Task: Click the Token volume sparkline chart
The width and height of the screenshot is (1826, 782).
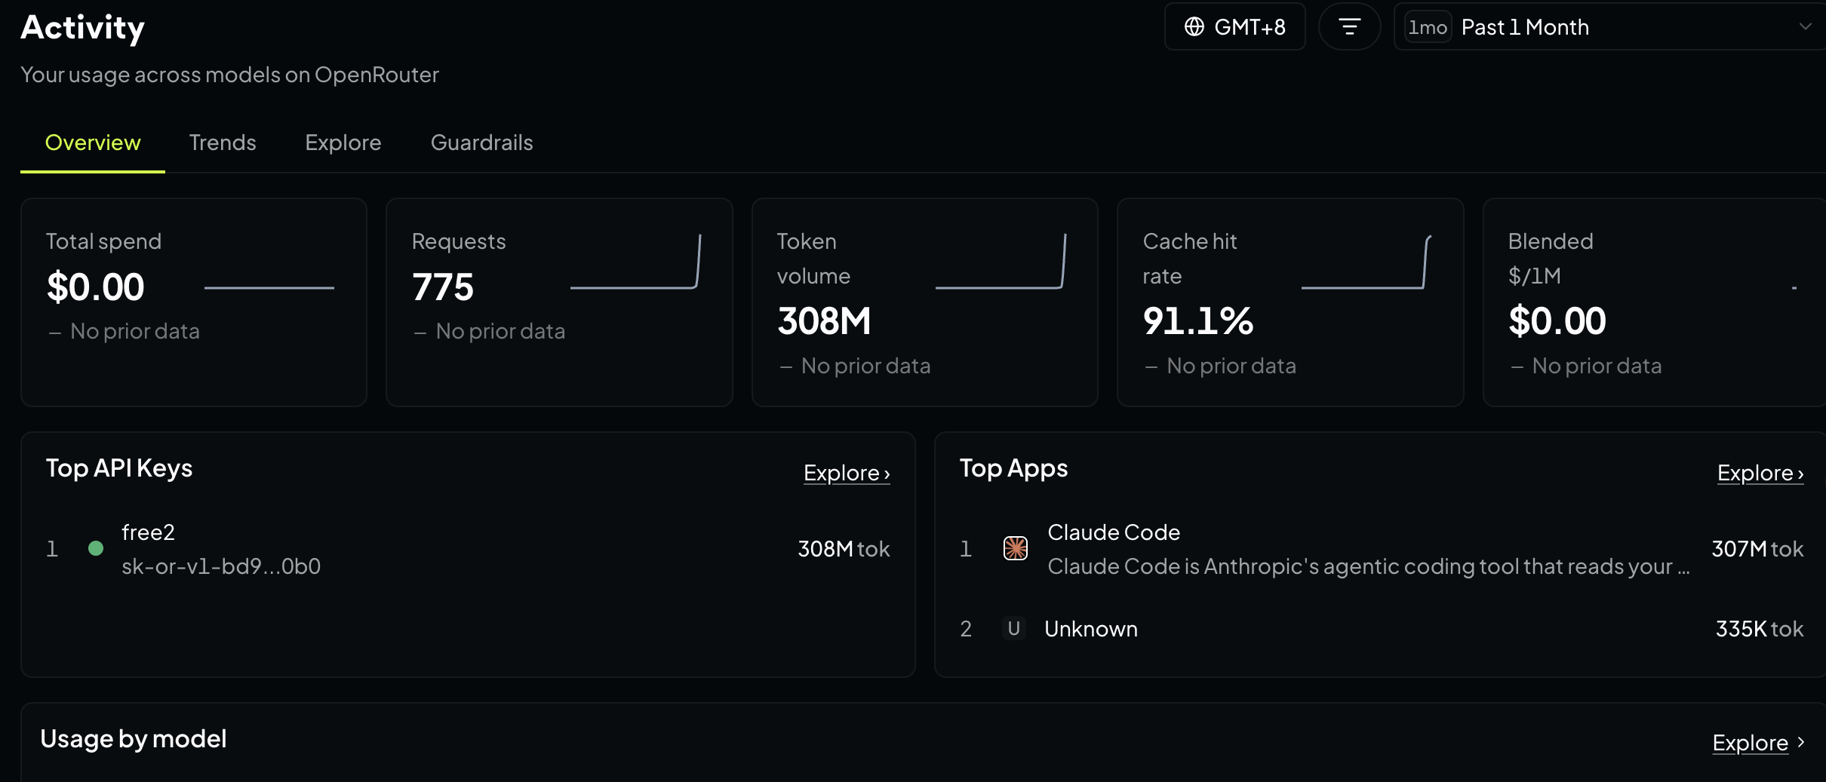Action: (x=1001, y=262)
